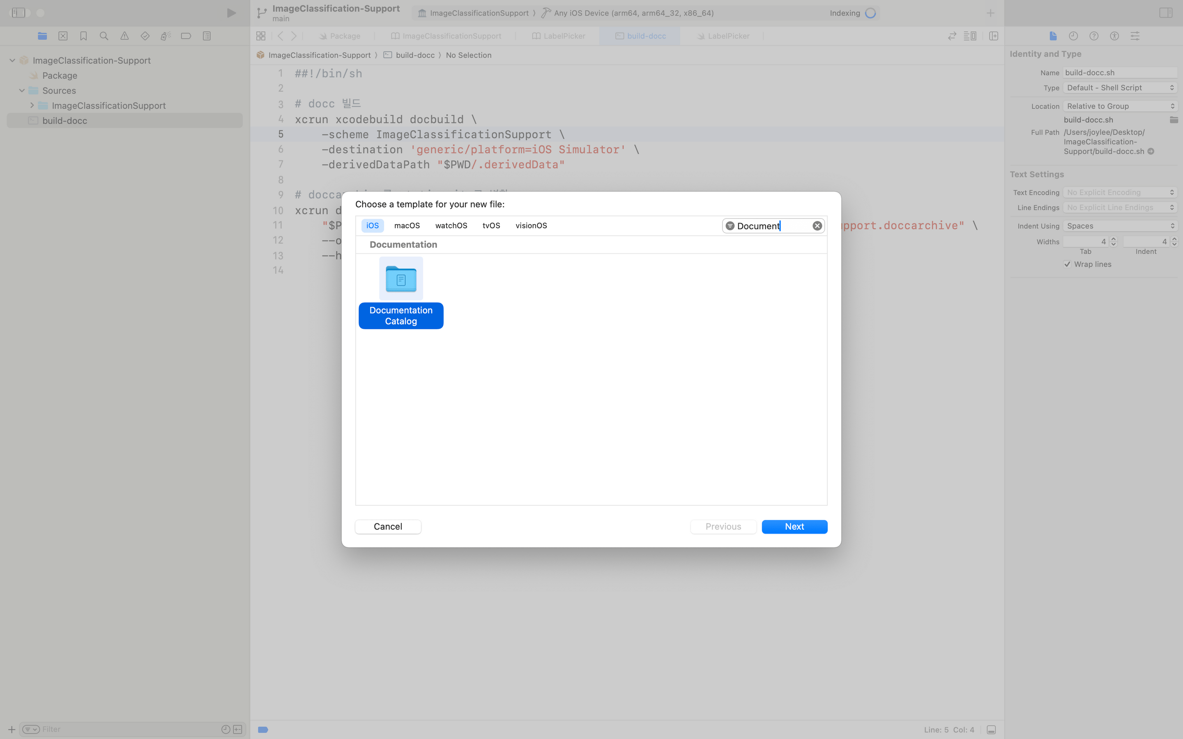
Task: Select the watchOS platform tab
Action: click(x=451, y=225)
